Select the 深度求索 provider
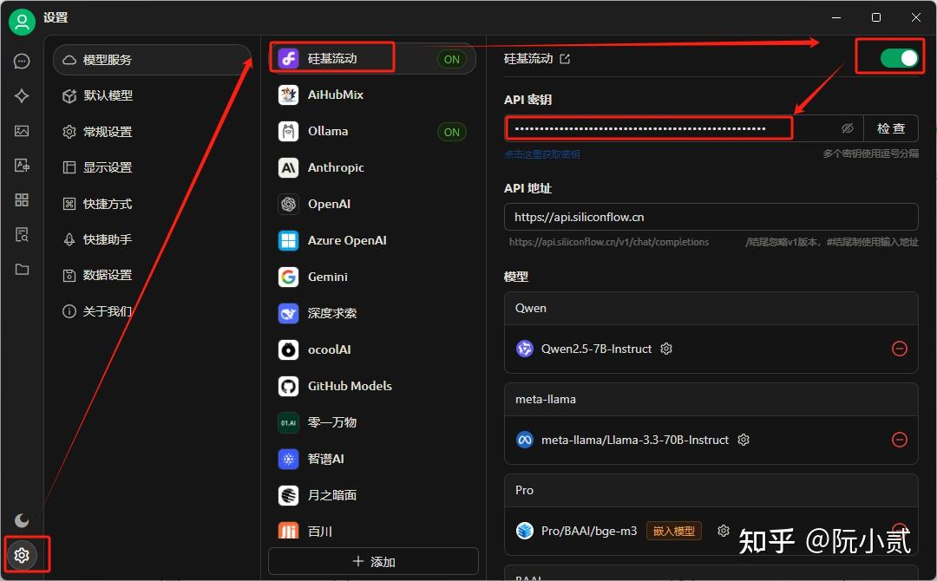937x581 pixels. (372, 314)
